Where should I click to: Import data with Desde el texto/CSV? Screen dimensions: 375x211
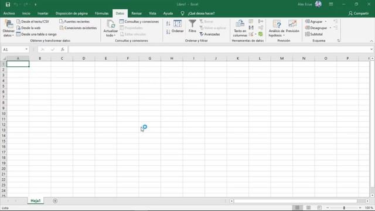pos(33,22)
